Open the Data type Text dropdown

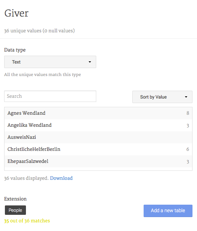50,62
